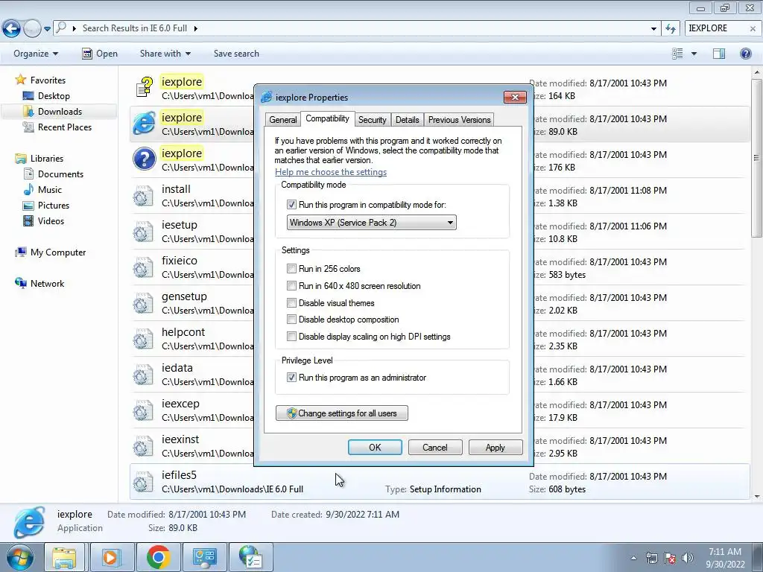Toggle the preview pane icon
Image resolution: width=763 pixels, height=572 pixels.
click(719, 54)
